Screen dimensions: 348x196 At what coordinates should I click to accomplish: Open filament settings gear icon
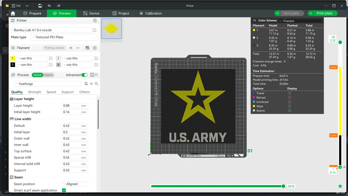pyautogui.click(x=95, y=48)
